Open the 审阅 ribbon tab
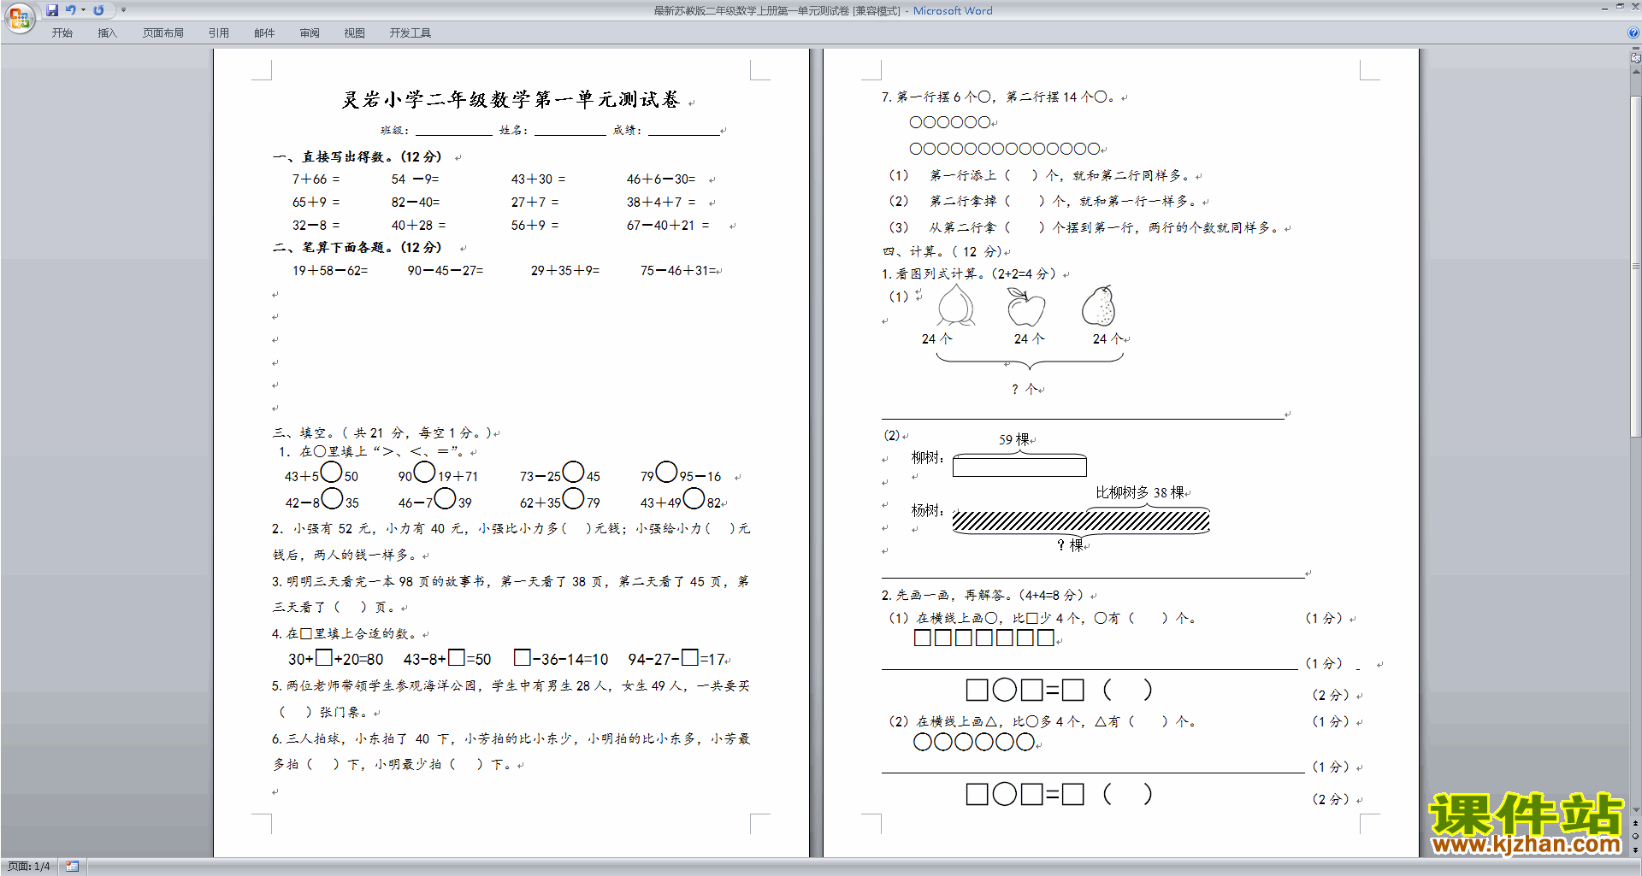Viewport: 1642px width, 876px height. coord(310,33)
